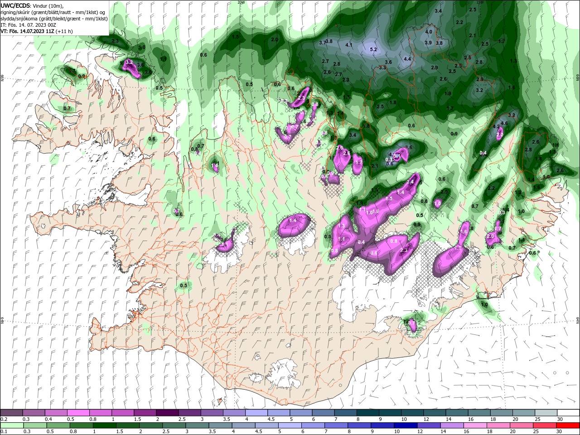Select the 0.4 swatch in the upper legend row
Screen dimensions: 580x435
pyautogui.click(x=56, y=412)
